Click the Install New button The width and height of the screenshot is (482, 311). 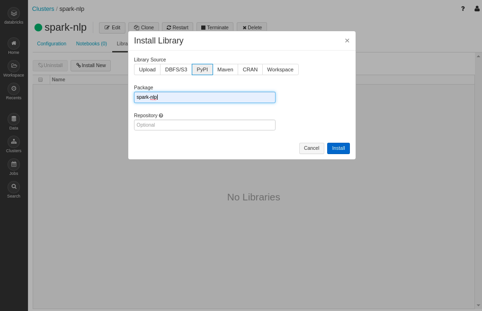click(x=91, y=65)
